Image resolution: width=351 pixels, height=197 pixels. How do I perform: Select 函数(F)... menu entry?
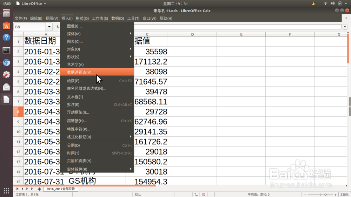click(x=97, y=81)
